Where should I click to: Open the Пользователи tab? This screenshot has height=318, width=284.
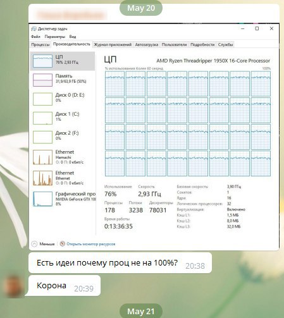(174, 44)
